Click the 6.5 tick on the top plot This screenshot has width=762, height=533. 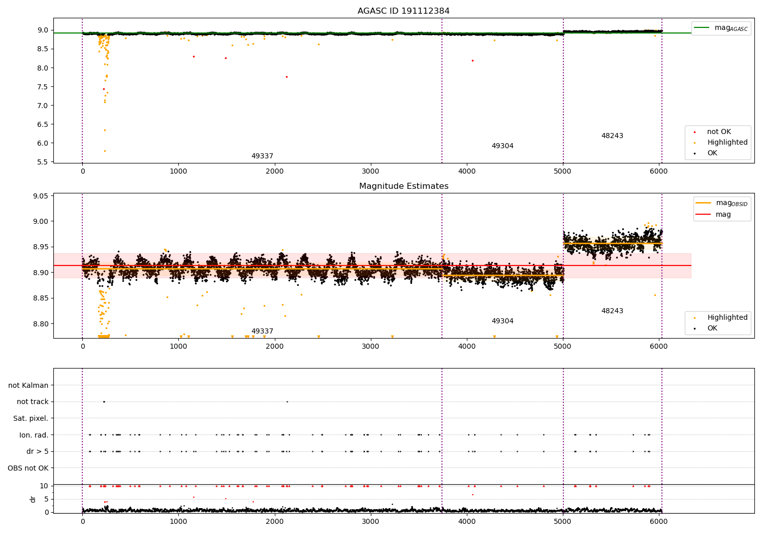tap(44, 124)
